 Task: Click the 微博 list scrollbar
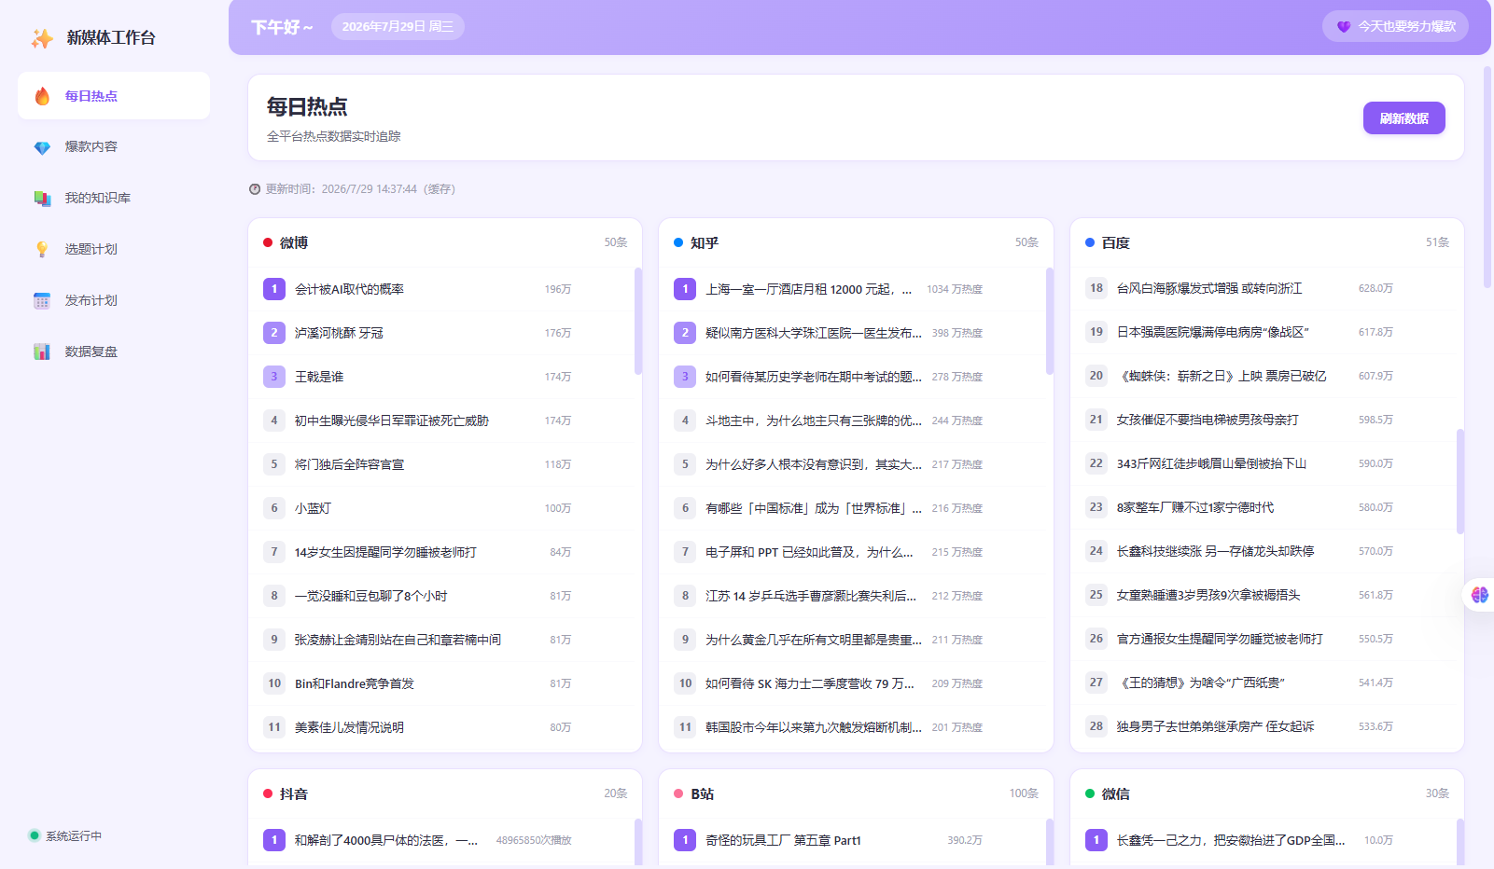click(x=638, y=322)
